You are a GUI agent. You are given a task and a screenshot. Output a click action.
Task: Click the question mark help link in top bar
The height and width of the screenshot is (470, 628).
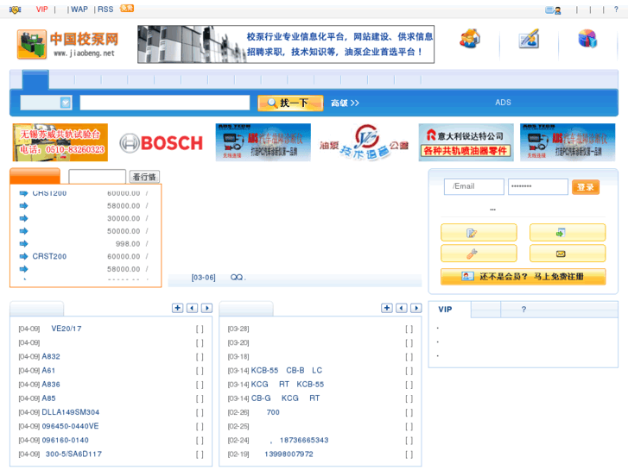point(616,9)
